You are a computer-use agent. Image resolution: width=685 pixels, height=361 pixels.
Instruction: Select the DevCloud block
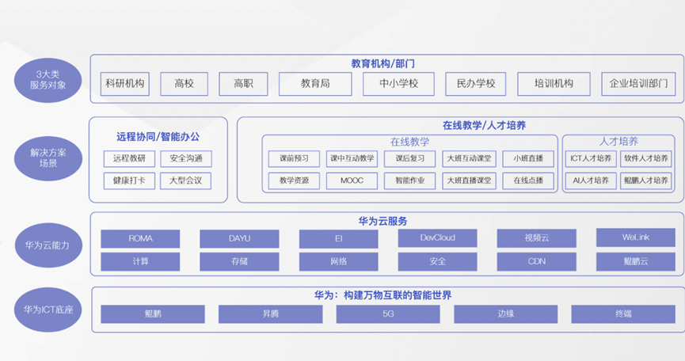pyautogui.click(x=437, y=237)
